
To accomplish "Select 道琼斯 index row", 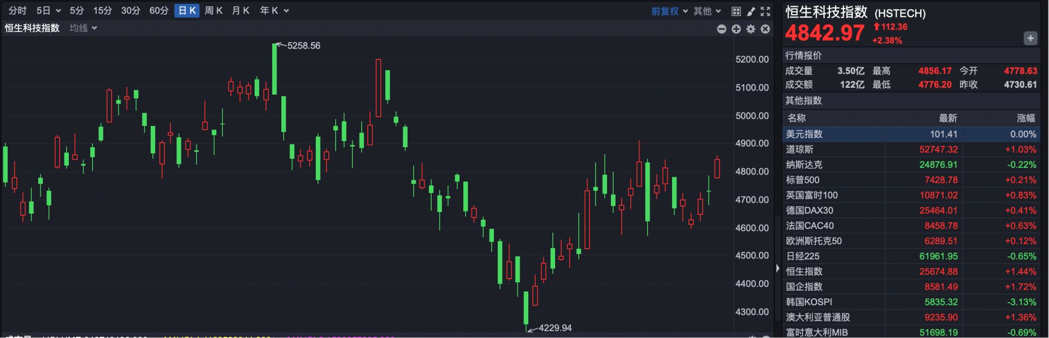I will click(x=911, y=149).
